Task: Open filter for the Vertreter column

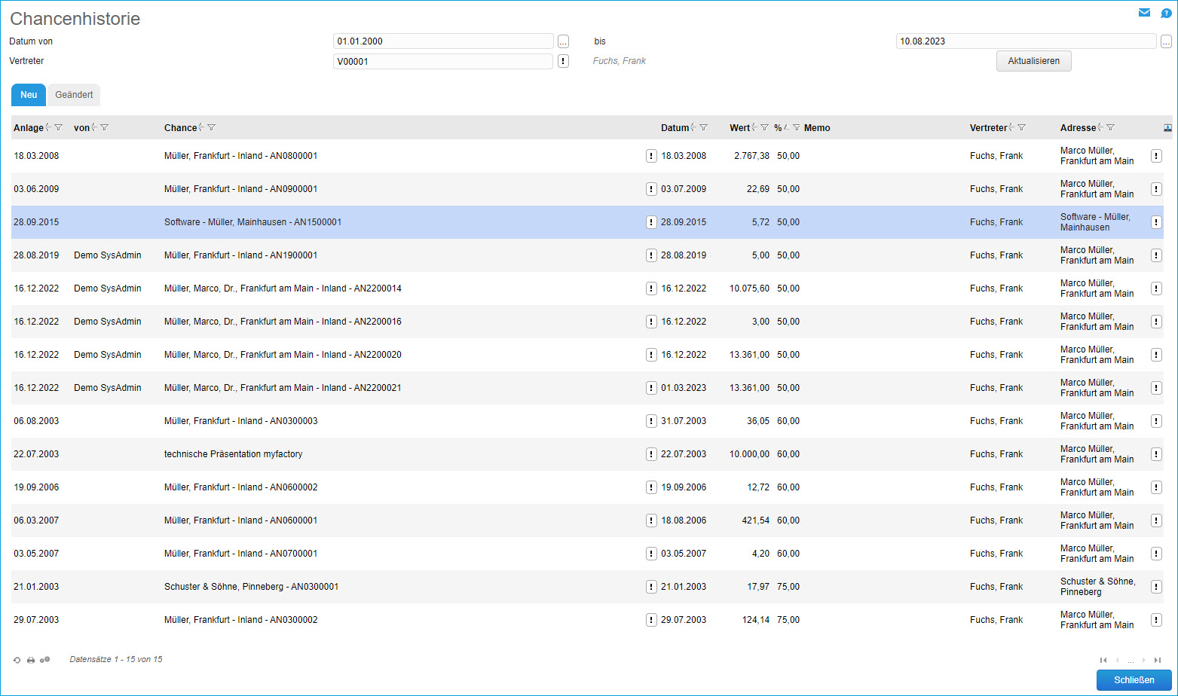Action: click(1022, 128)
